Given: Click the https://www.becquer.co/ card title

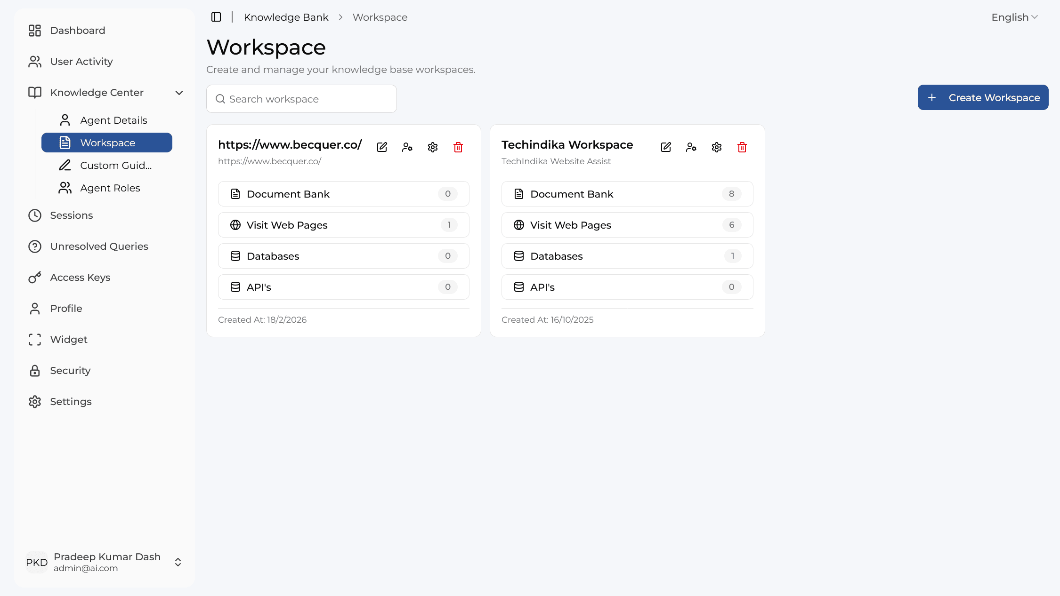Looking at the screenshot, I should coord(290,145).
